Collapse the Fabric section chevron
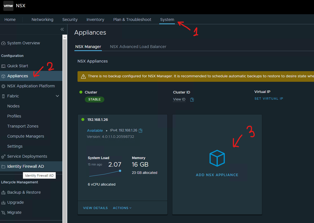Screen dimensions: 314x223 57,96
